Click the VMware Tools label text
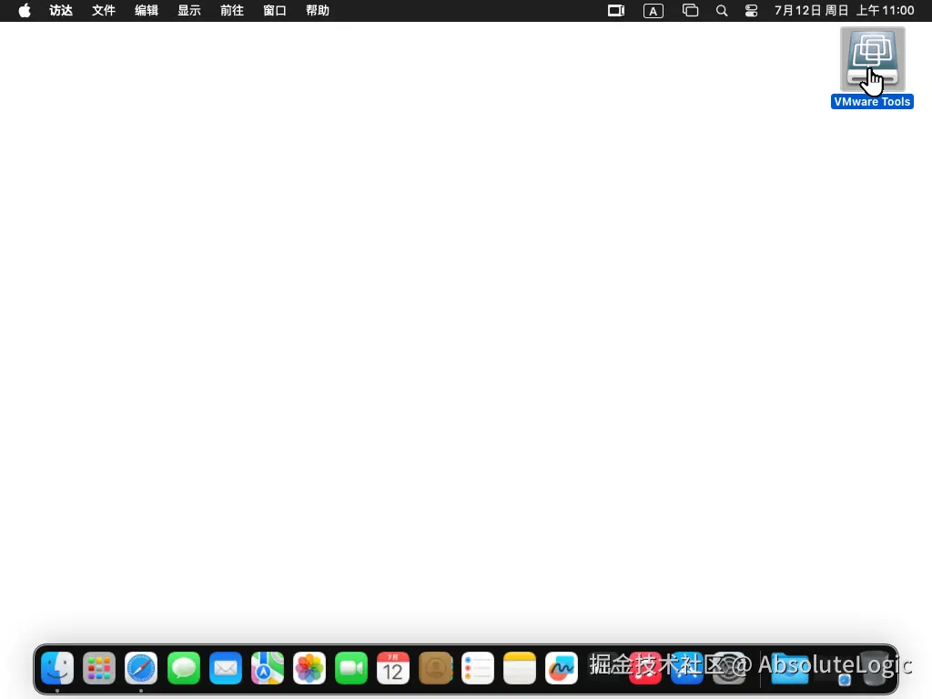Image resolution: width=932 pixels, height=699 pixels. [x=872, y=102]
